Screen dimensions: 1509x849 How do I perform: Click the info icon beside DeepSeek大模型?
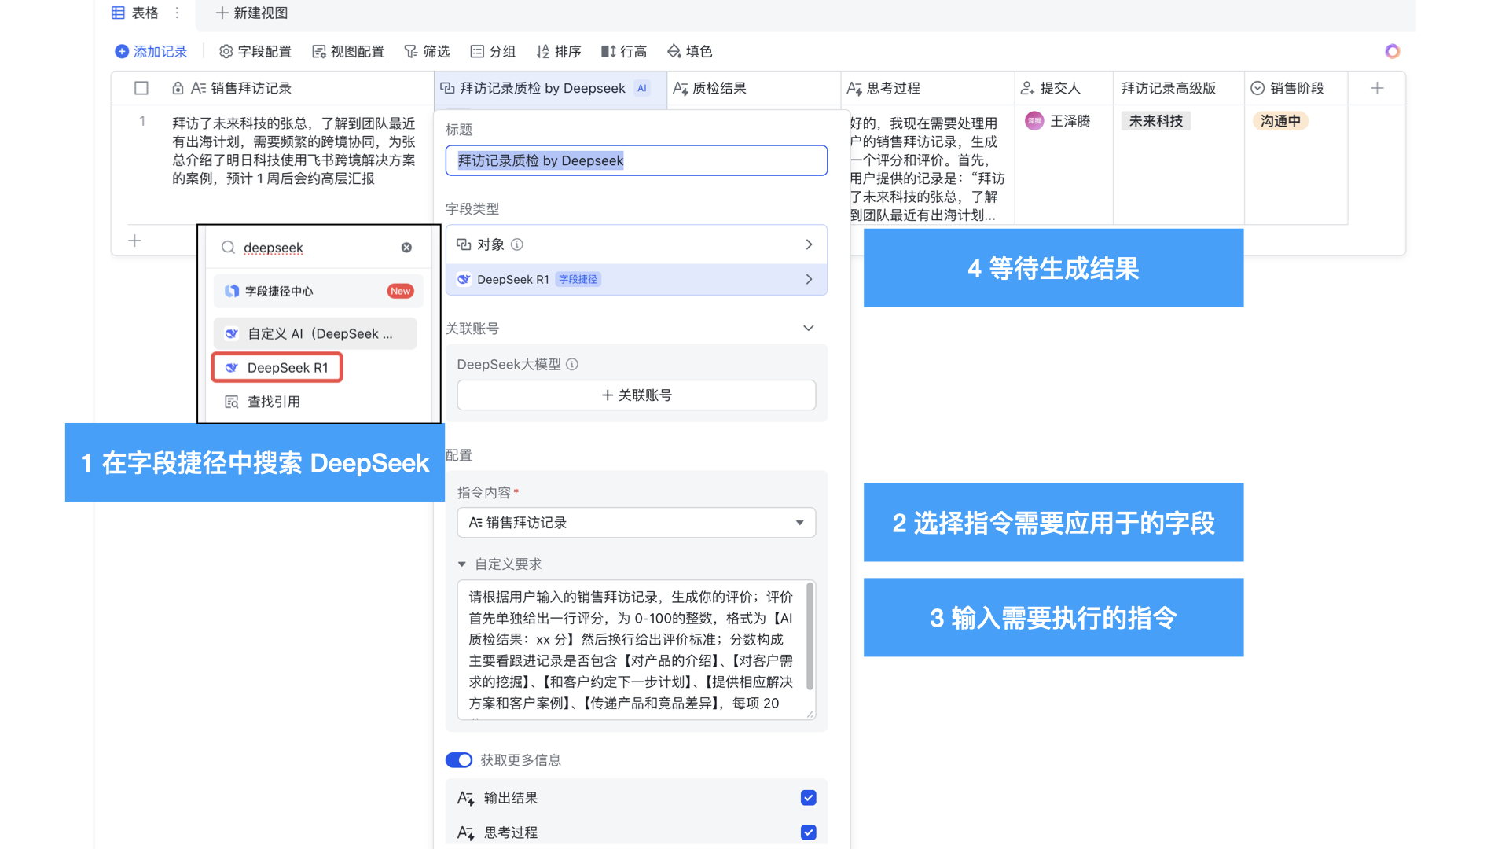pyautogui.click(x=572, y=364)
